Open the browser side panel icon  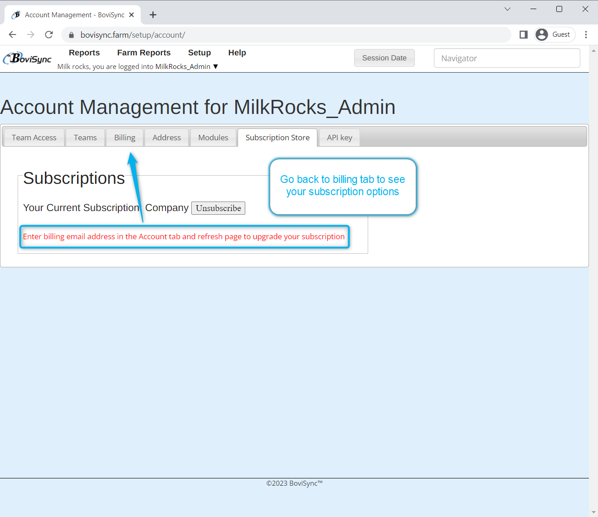(x=523, y=34)
